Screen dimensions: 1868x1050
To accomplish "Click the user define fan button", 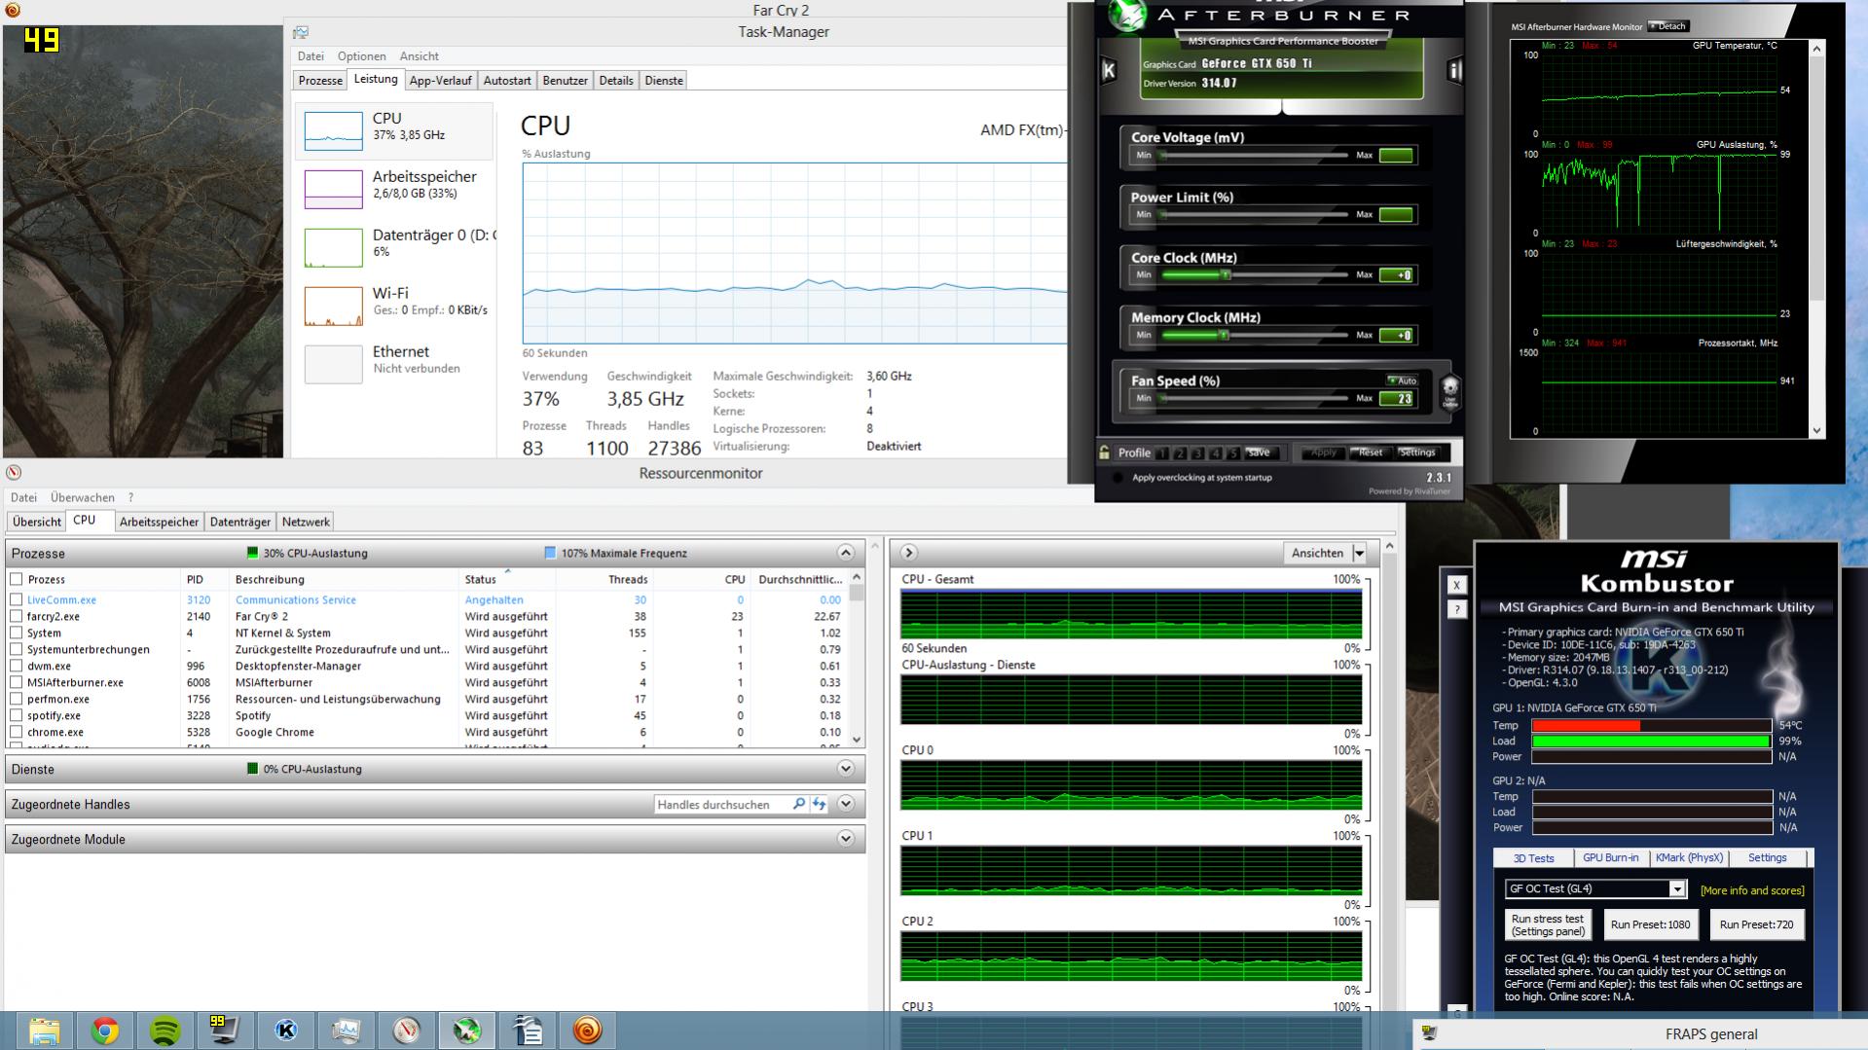I will point(1449,392).
